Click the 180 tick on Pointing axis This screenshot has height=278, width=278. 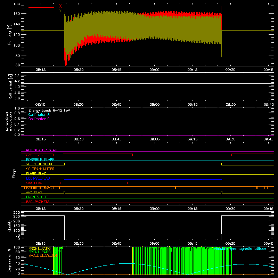pos(17,4)
